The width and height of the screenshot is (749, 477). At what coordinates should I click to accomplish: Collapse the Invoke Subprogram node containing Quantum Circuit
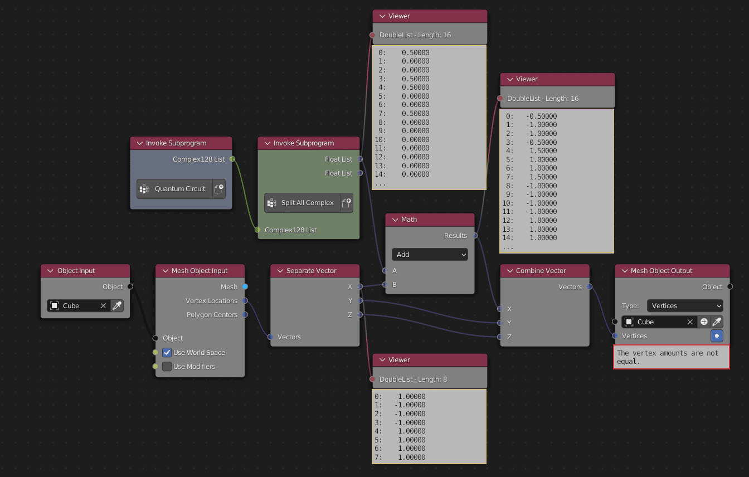[x=139, y=143]
